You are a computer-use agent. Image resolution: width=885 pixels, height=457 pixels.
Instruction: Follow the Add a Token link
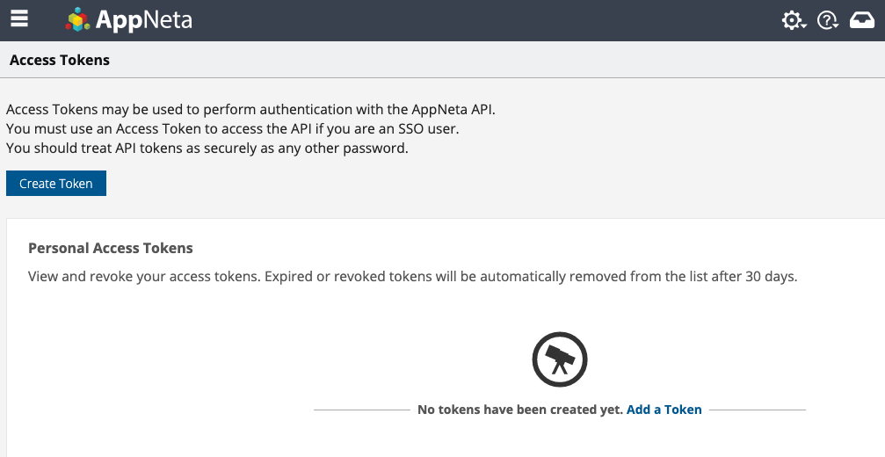tap(664, 410)
